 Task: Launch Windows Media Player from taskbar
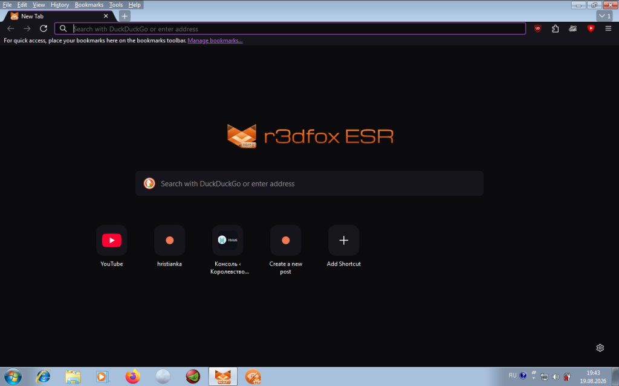click(x=103, y=376)
